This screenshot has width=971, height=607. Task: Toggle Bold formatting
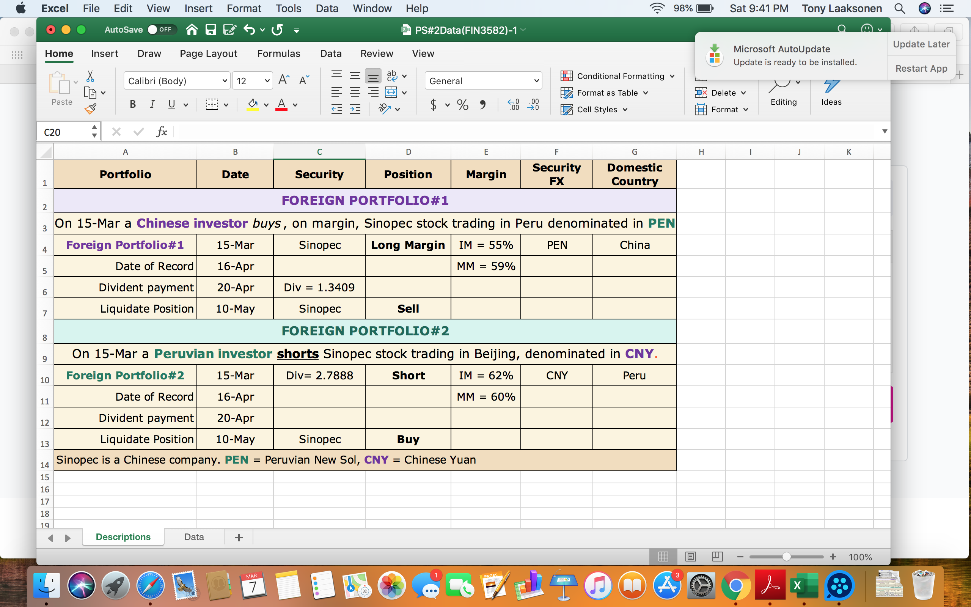pos(133,104)
